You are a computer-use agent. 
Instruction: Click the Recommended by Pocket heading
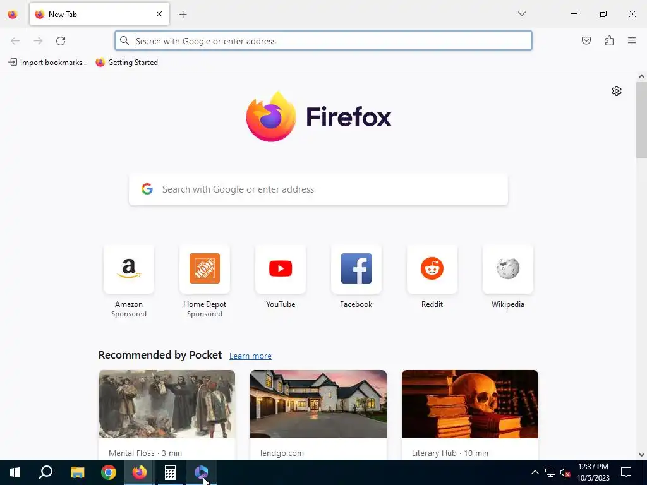pos(160,355)
